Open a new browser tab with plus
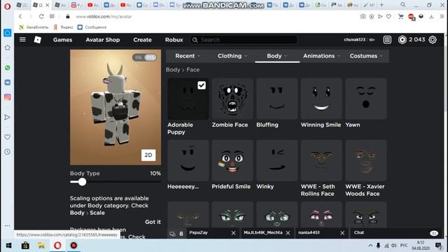This screenshot has height=252, width=448. (x=381, y=5)
